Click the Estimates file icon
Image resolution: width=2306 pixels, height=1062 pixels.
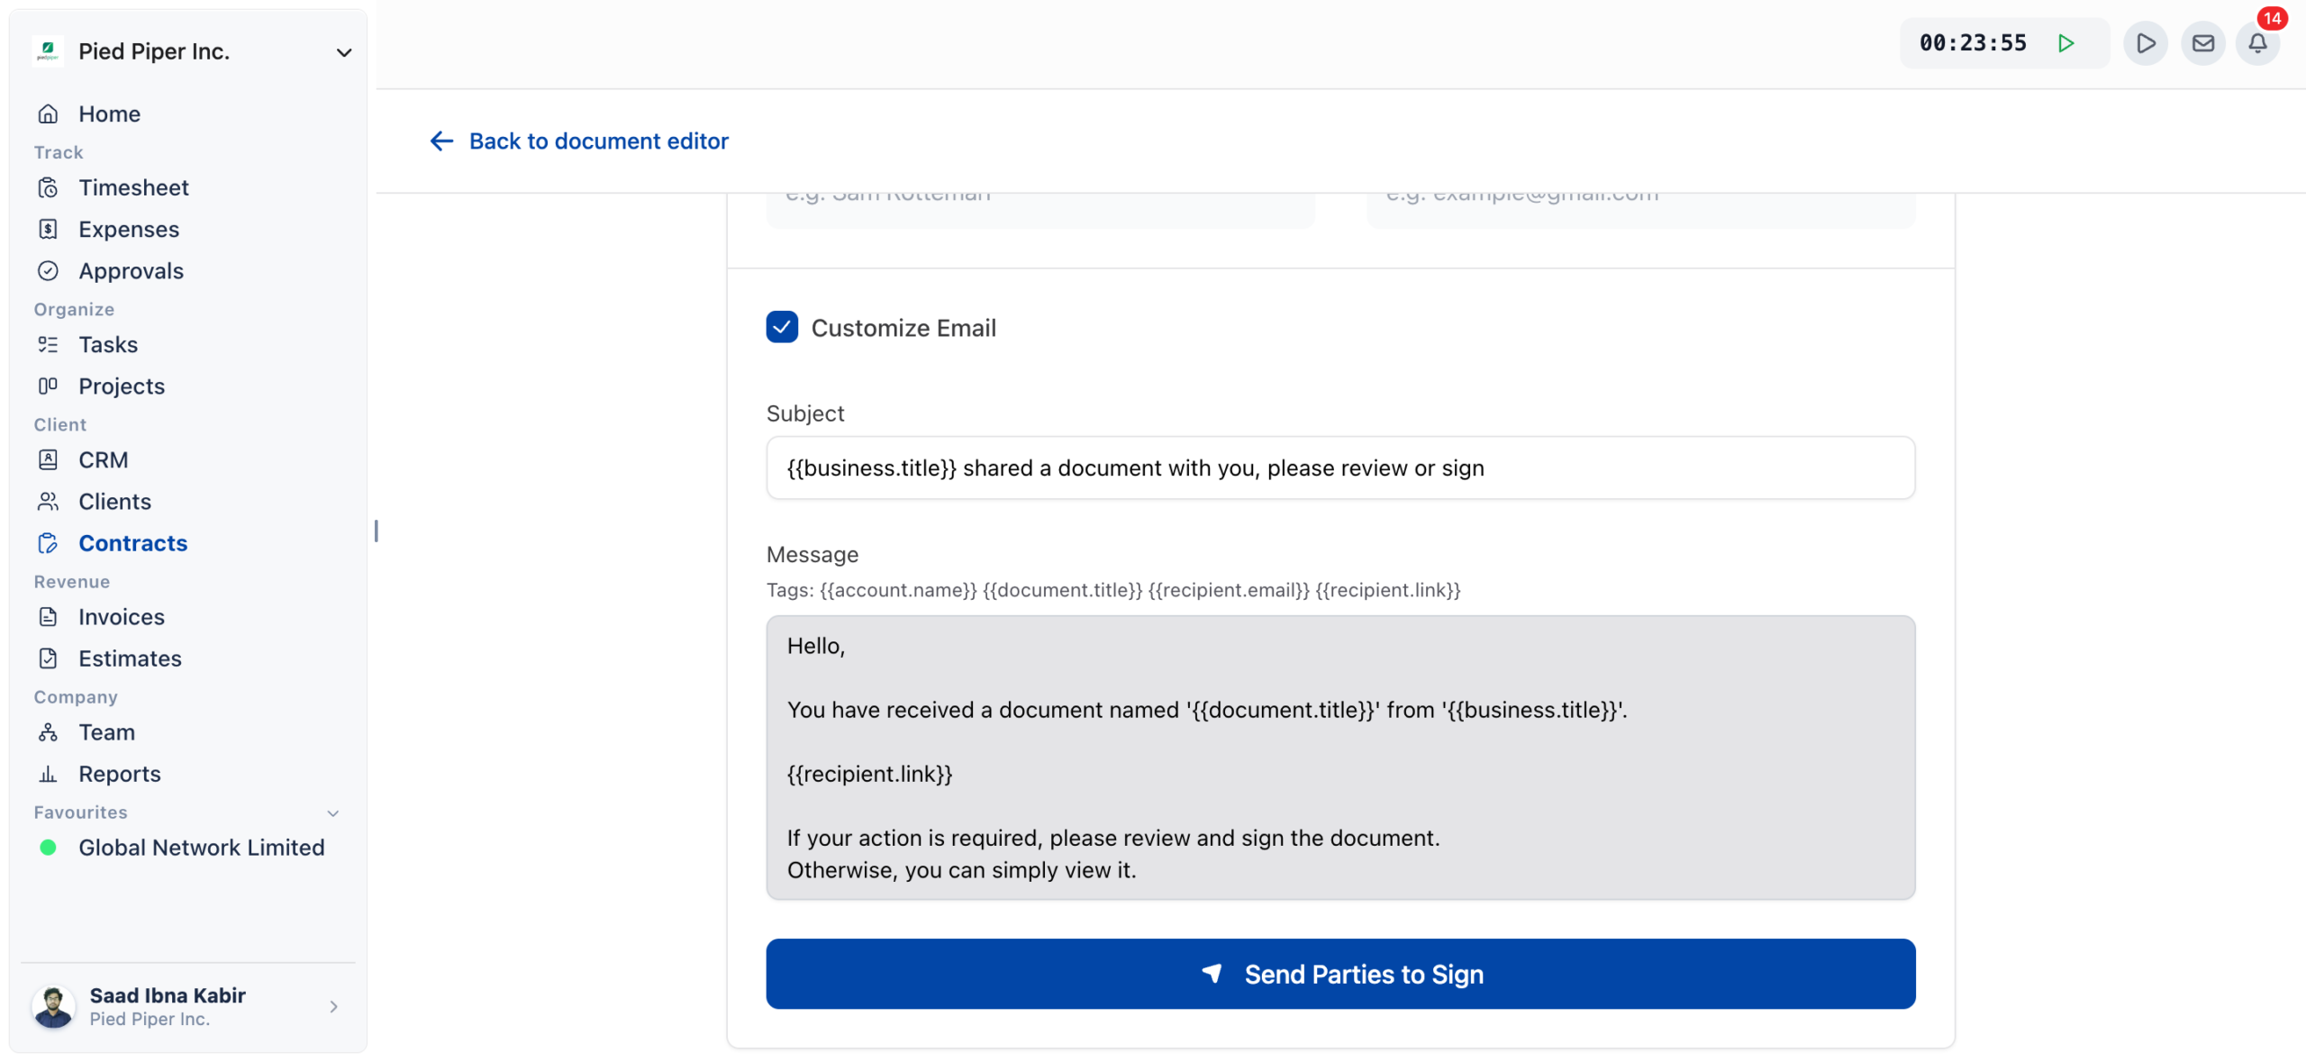(48, 658)
